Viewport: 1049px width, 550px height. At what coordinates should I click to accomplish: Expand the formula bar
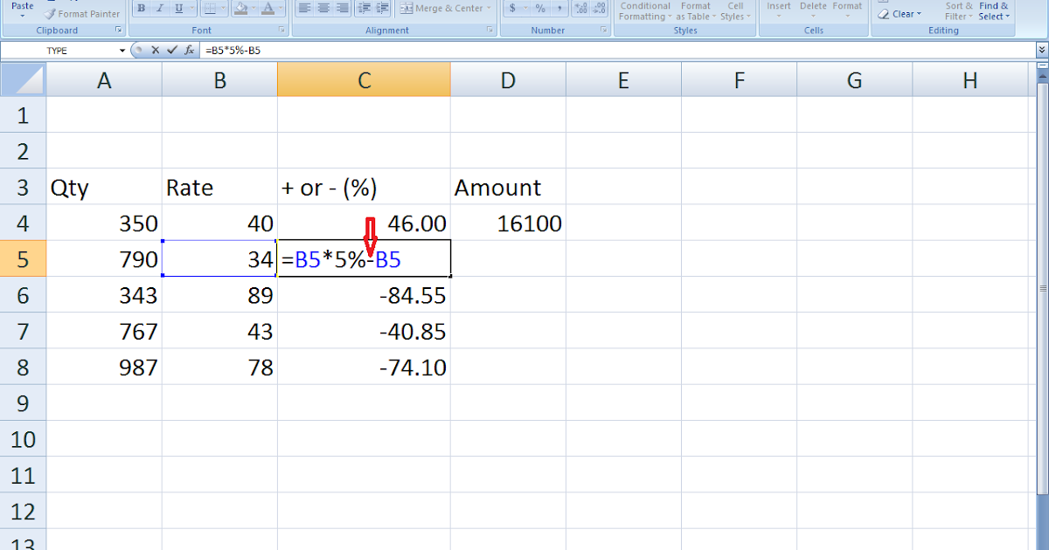tap(1041, 51)
